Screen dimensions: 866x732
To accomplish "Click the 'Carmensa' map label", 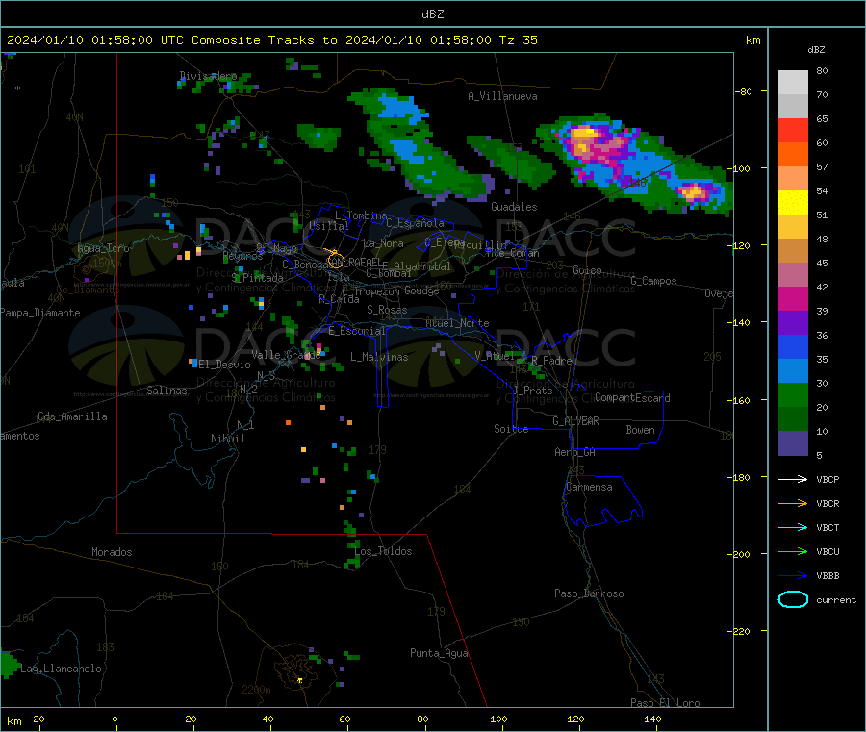I will click(589, 487).
